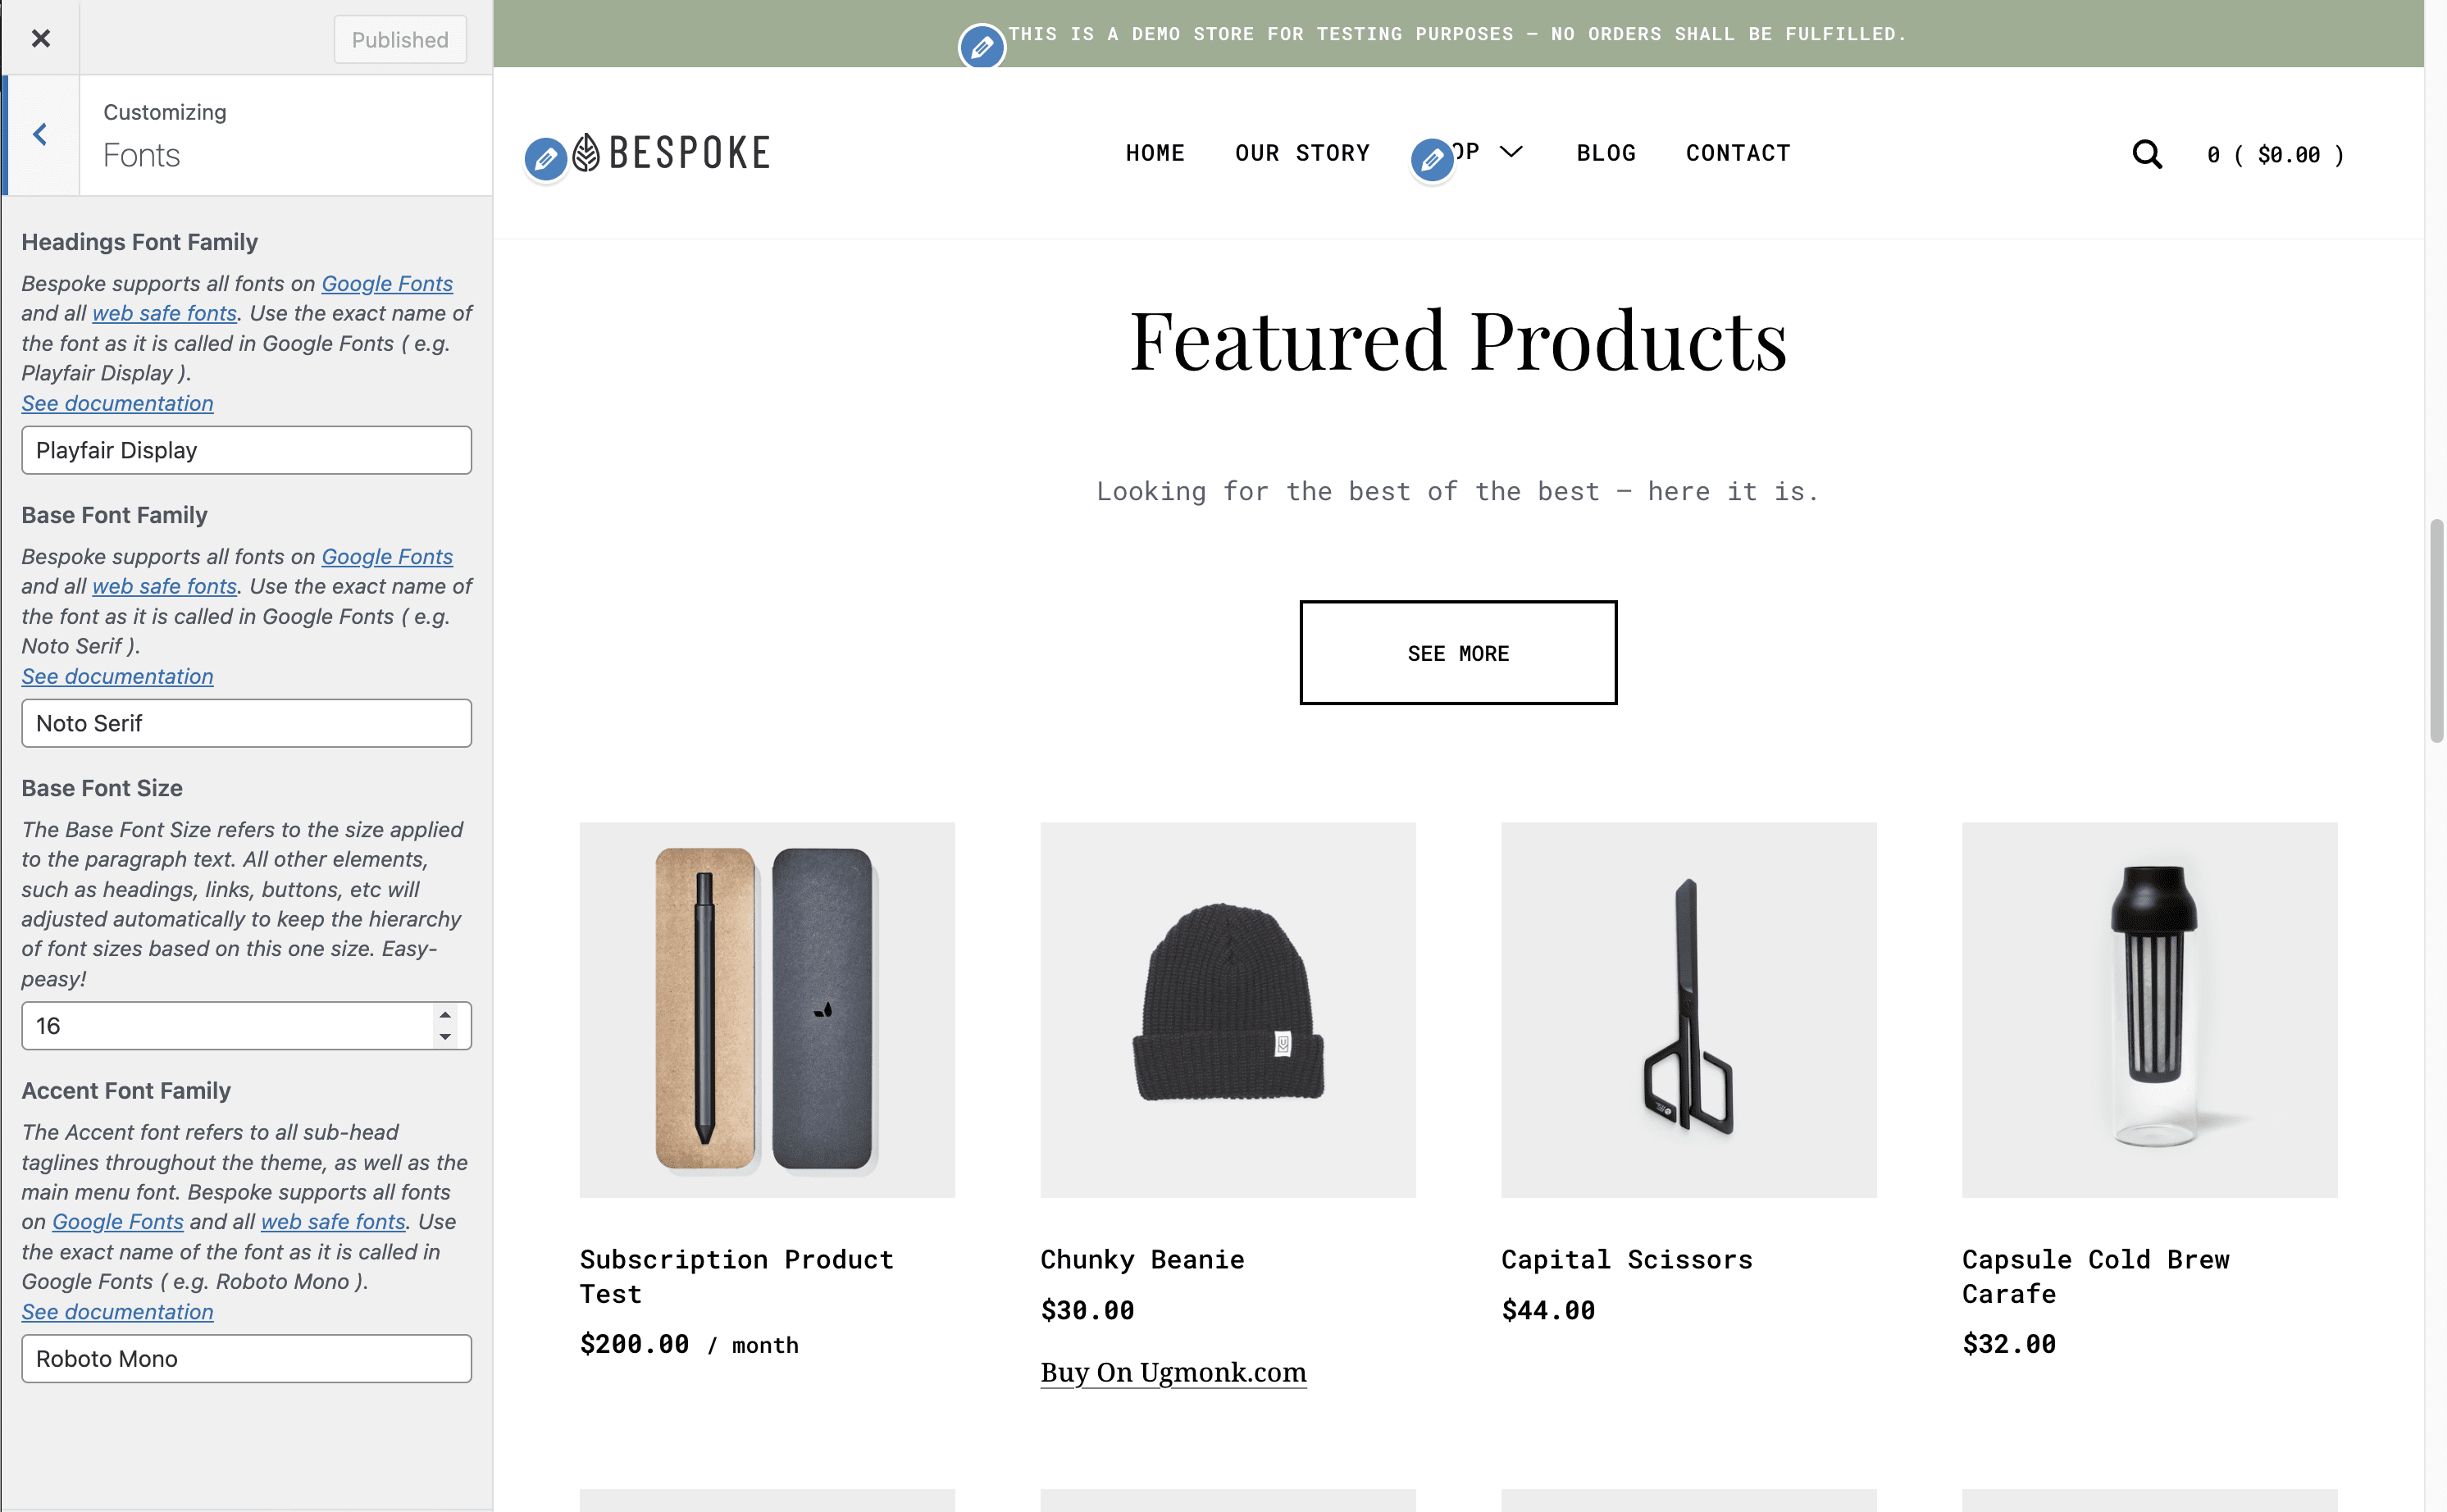This screenshot has height=1512, width=2447.
Task: Go back from the Fonts panel
Action: [41, 134]
